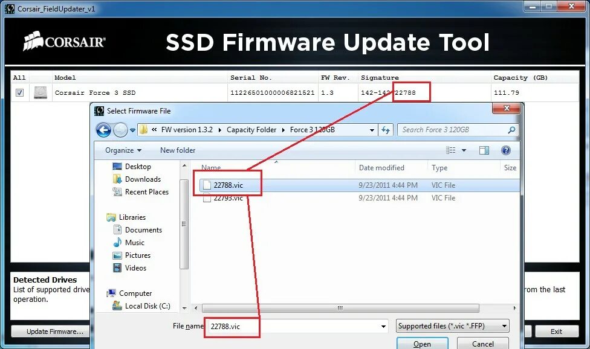Open the recent locations dropdown arrow
Screen dimensions: 590x349
(133, 130)
